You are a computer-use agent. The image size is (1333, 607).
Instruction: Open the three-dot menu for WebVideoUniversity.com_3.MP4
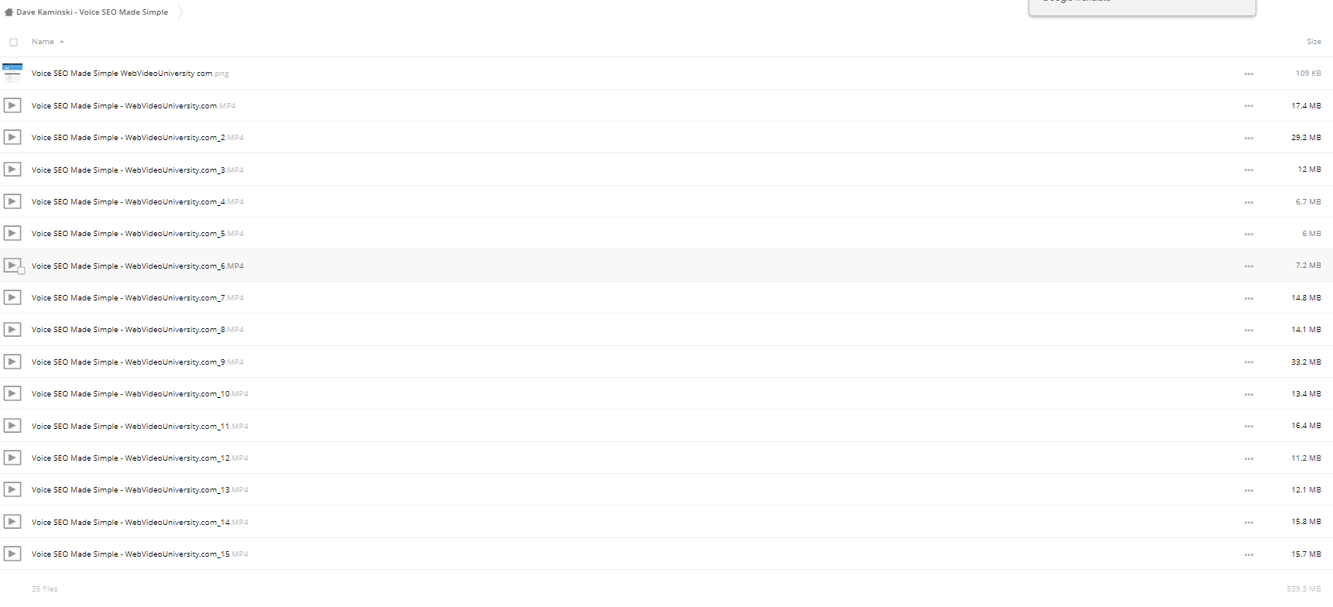tap(1249, 170)
